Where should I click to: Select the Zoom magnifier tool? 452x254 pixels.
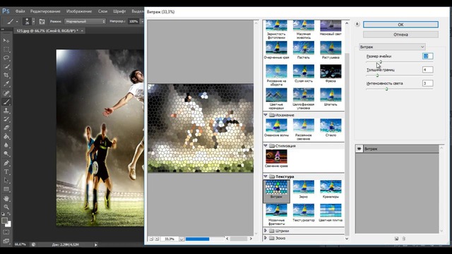(6, 207)
